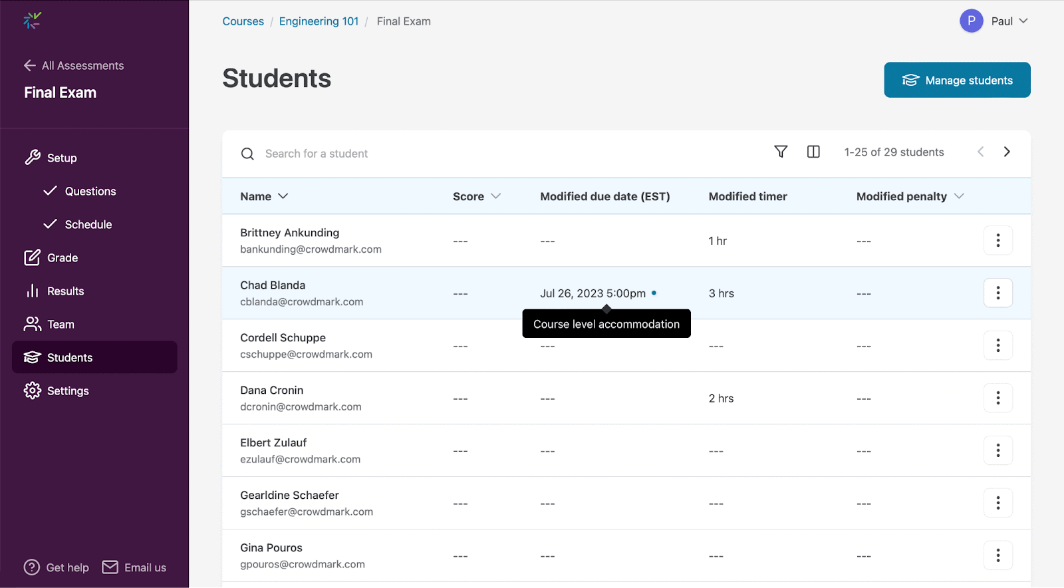This screenshot has width=1064, height=588.
Task: Go to next page of students
Action: (1007, 152)
